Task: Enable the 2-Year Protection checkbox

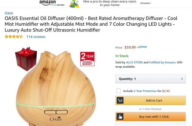Action: tap(118, 91)
